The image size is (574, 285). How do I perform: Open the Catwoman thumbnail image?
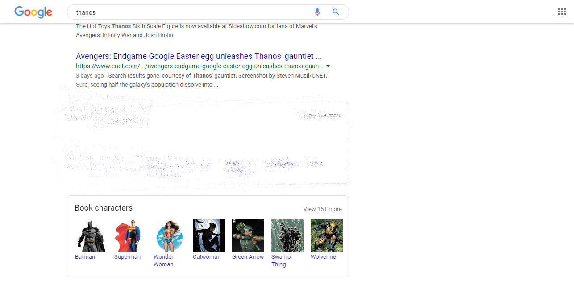[209, 235]
